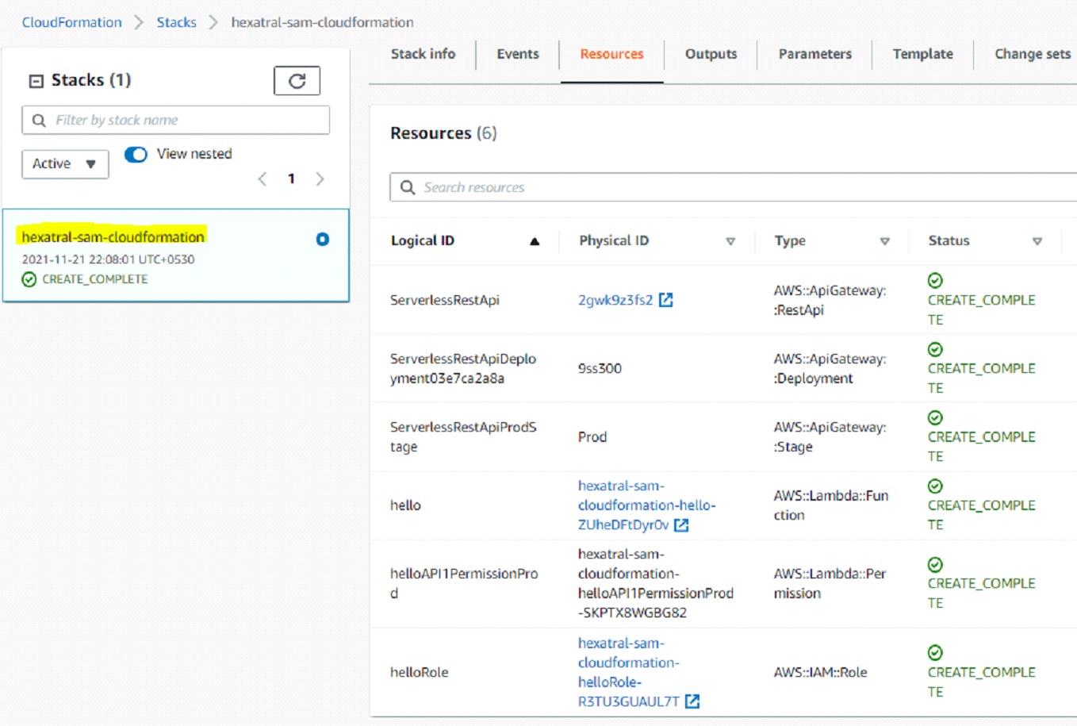
Task: Open the Type column sort dropdown
Action: 884,241
